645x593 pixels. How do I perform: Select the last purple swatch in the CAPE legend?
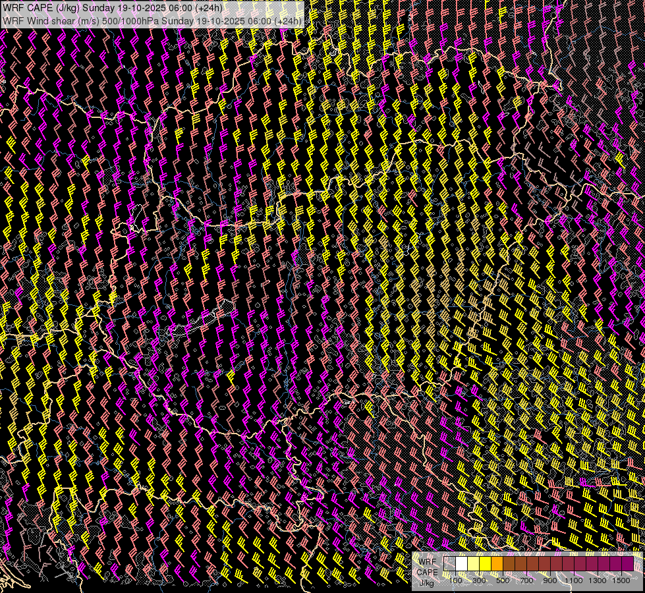(627, 564)
